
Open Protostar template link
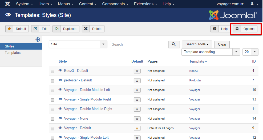pos(195,80)
